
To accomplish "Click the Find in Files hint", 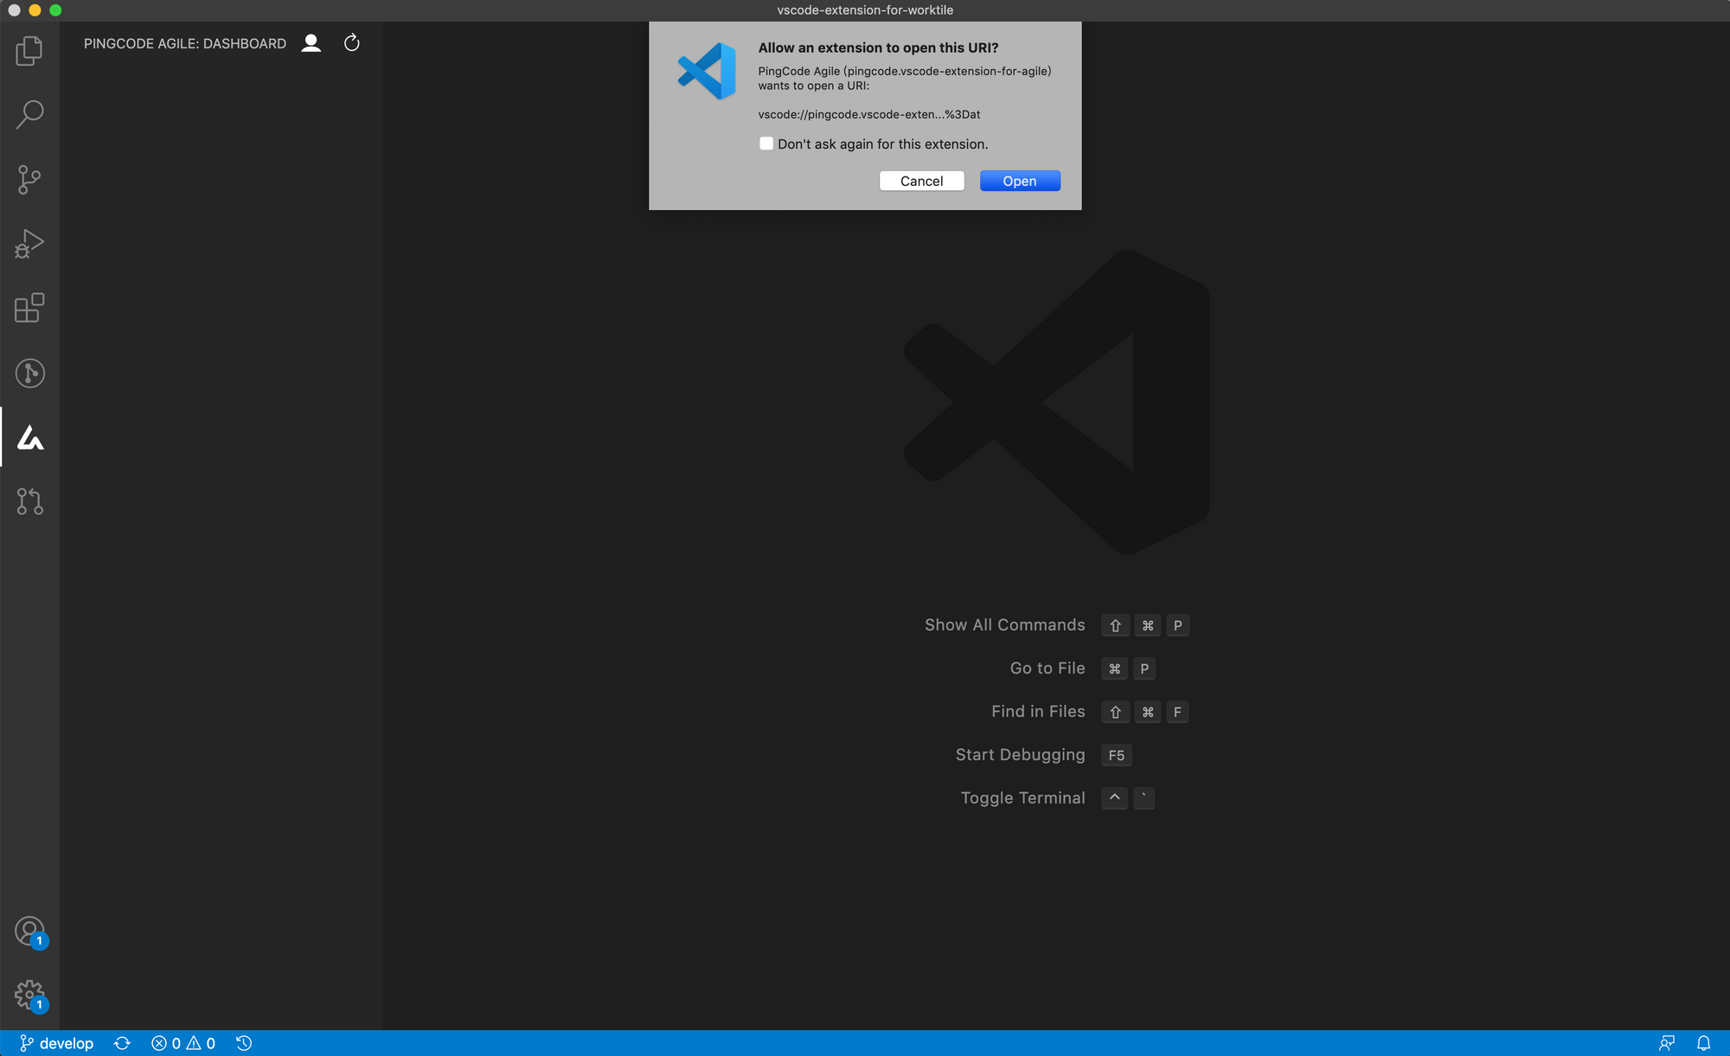I will [1038, 712].
